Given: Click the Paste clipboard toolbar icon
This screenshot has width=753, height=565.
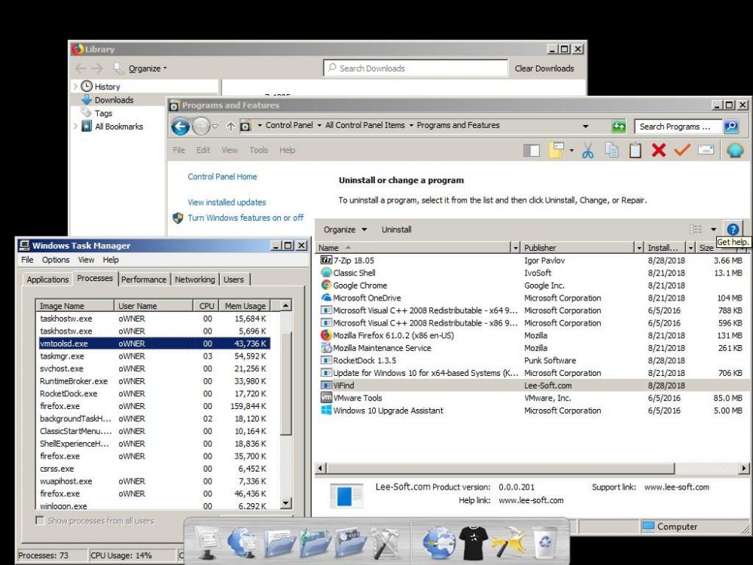Looking at the screenshot, I should [635, 151].
